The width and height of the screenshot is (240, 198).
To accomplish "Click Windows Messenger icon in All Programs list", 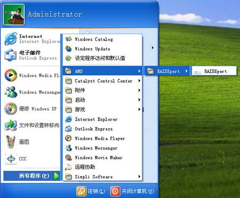I will coord(68,148).
